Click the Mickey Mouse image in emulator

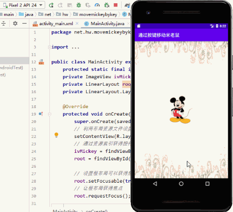coord(180,109)
